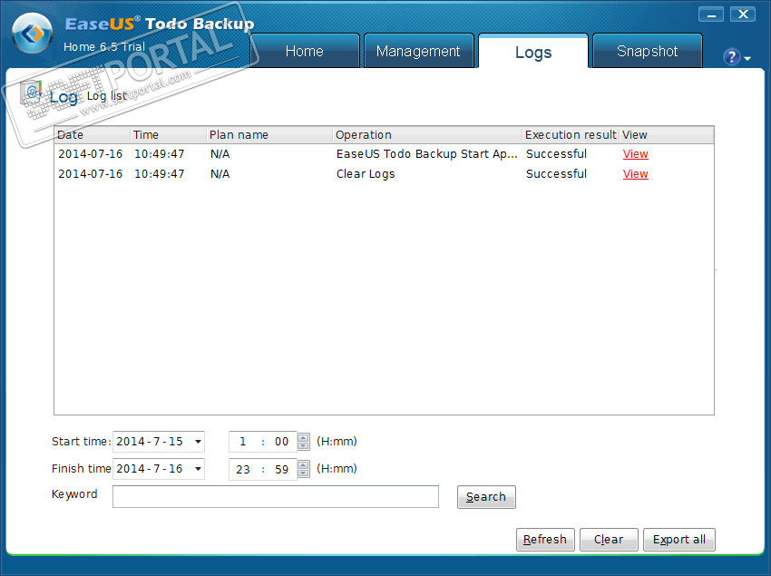View the EaseUS Todo Backup Start log
The height and width of the screenshot is (576, 771).
click(635, 154)
